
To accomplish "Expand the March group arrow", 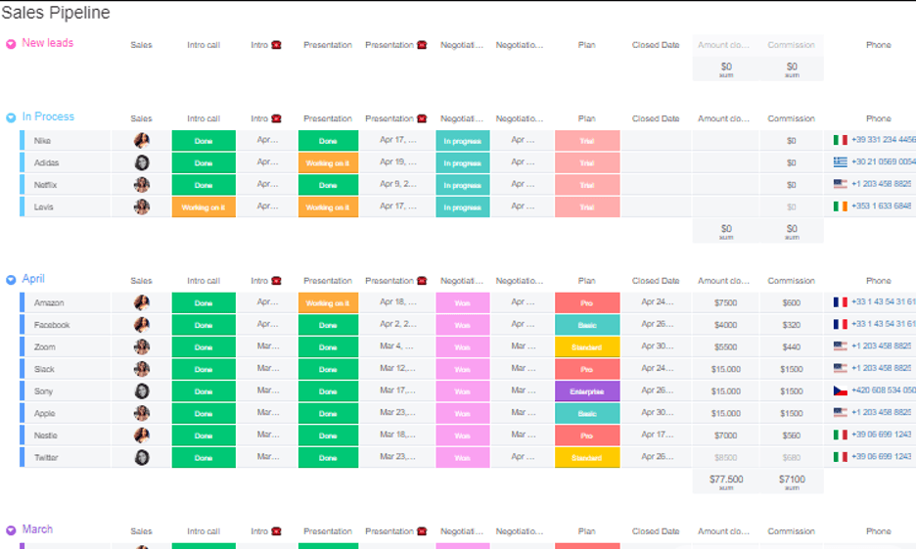I will pos(11,530).
